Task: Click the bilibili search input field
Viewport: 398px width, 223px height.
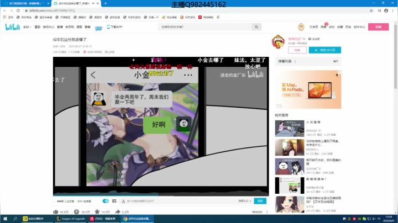Action: 205,27
